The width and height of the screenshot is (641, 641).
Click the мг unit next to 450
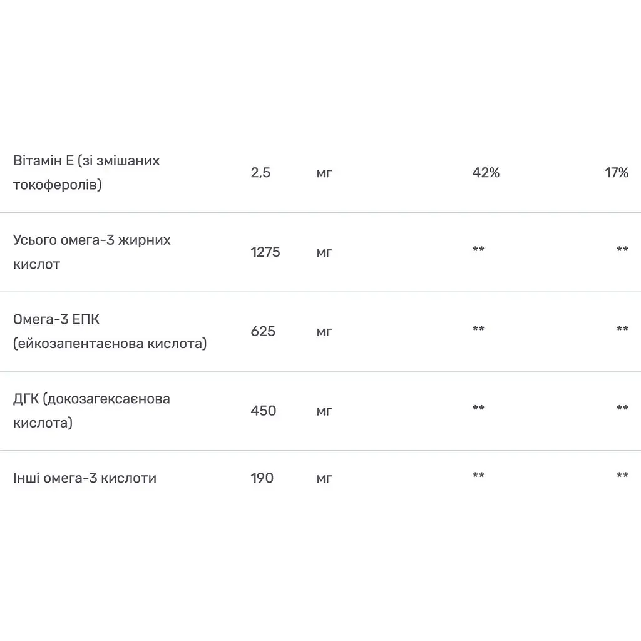click(324, 411)
